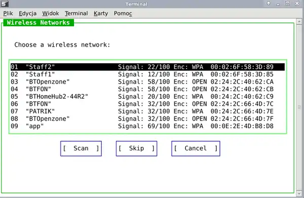Click the scrollbar down arrow
The image size is (304, 198).
coord(299,193)
